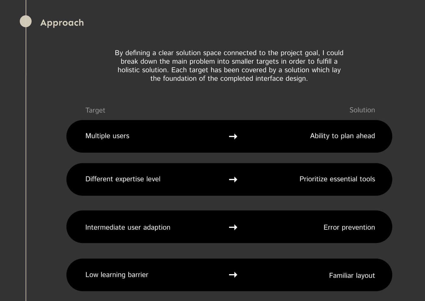Click the Error prevention solution
Screen dimensions: 425x301
click(x=349, y=227)
